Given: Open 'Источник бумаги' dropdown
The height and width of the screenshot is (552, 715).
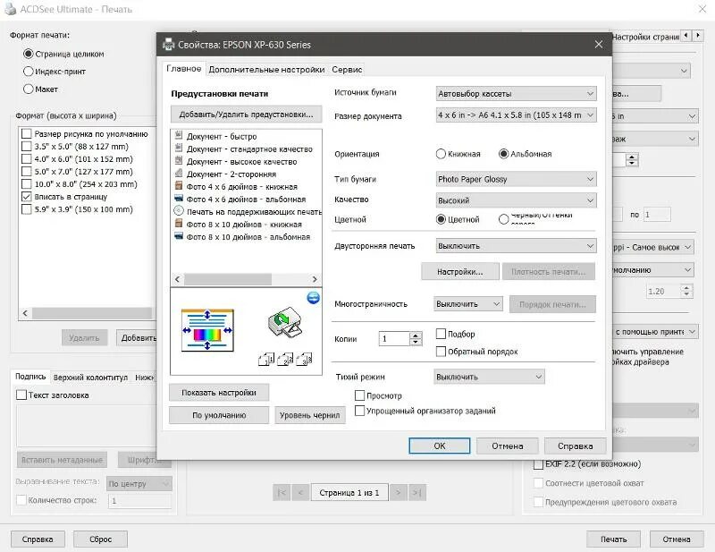Looking at the screenshot, I should point(517,94).
